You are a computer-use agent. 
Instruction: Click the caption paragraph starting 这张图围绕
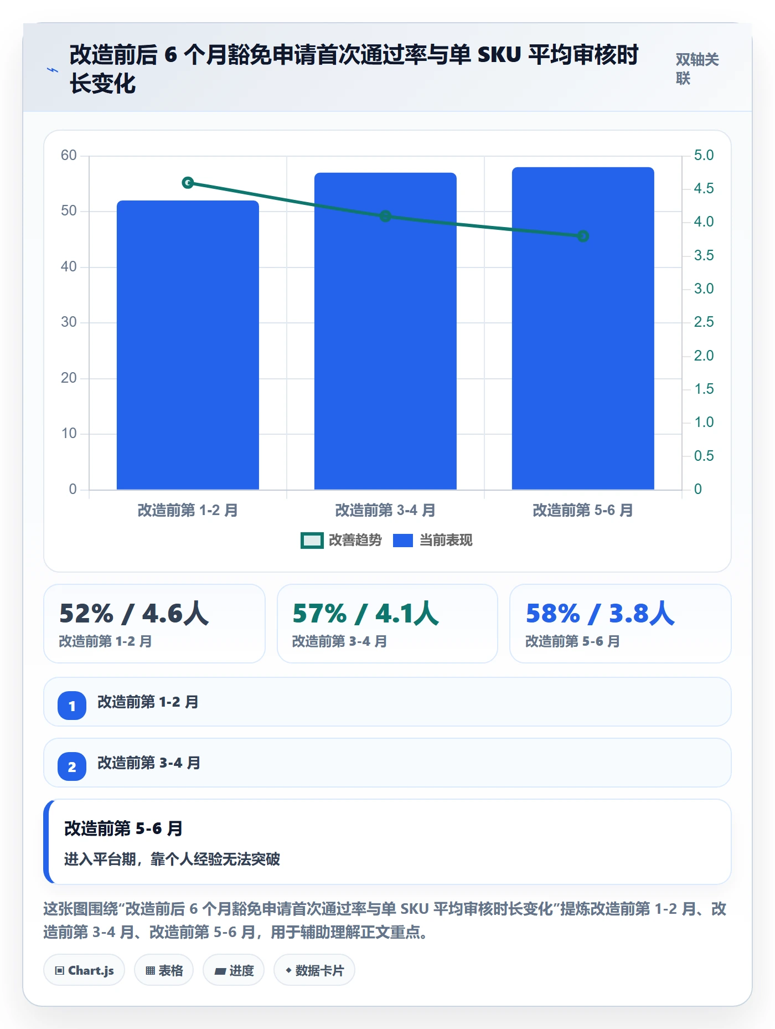(x=385, y=920)
